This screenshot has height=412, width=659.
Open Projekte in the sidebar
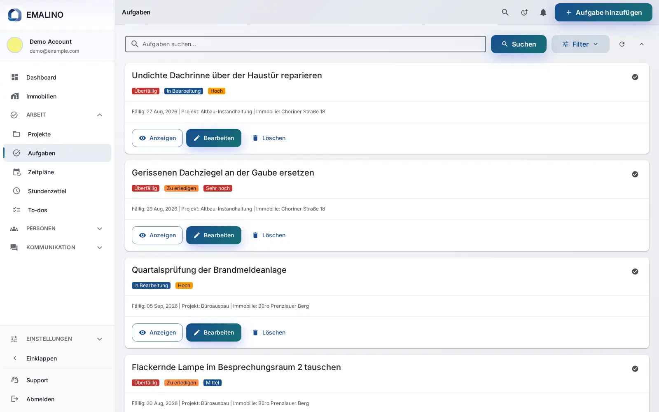(57, 134)
